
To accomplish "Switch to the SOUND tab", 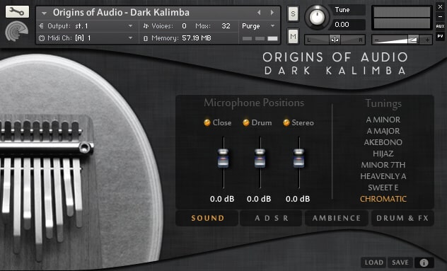I will tap(207, 218).
